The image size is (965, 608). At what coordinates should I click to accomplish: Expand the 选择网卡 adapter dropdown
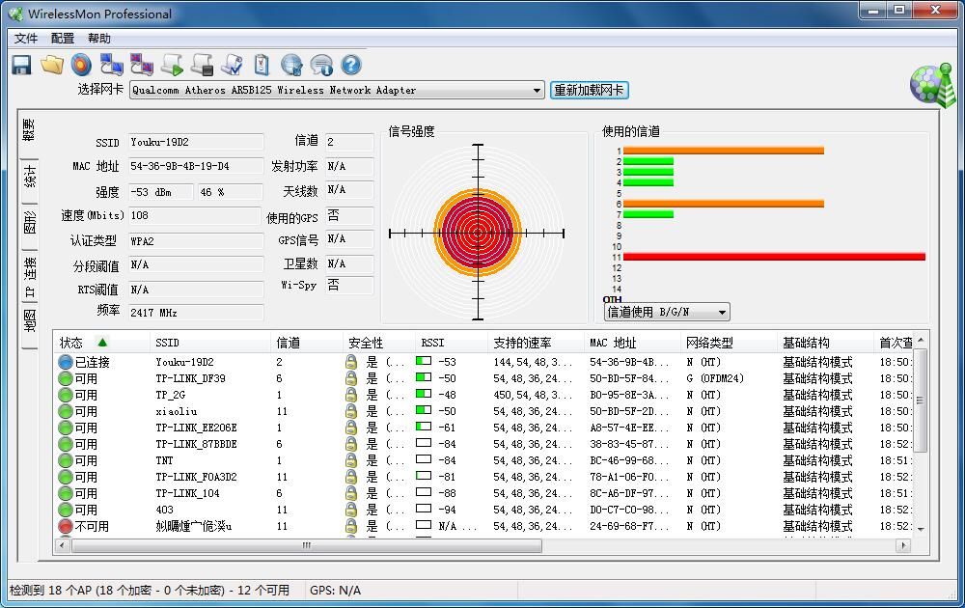click(x=537, y=91)
